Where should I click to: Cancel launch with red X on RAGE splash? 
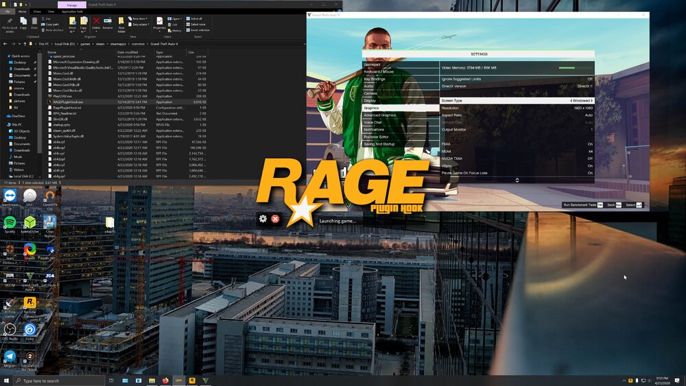[275, 218]
